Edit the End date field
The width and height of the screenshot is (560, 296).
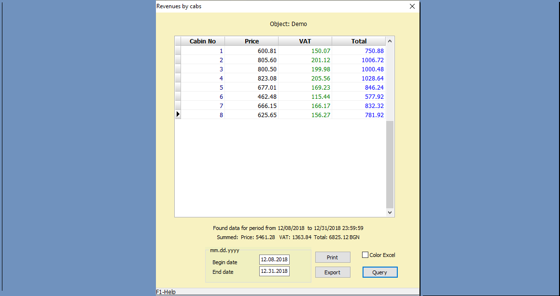274,271
